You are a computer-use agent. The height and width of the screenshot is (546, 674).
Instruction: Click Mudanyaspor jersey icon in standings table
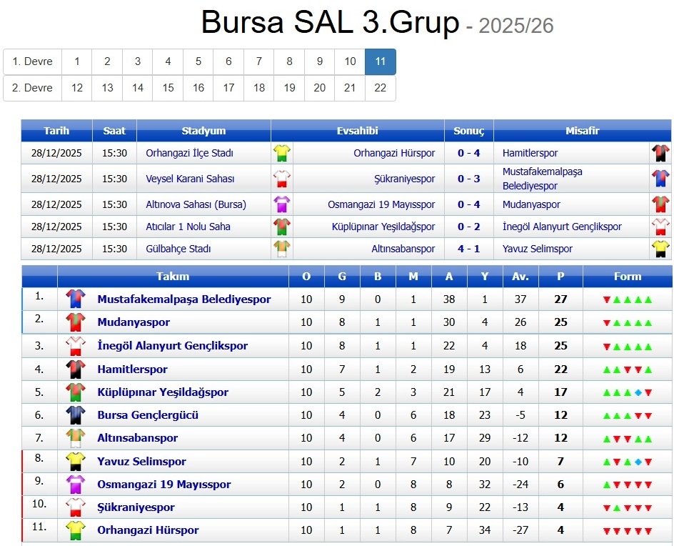[75, 322]
